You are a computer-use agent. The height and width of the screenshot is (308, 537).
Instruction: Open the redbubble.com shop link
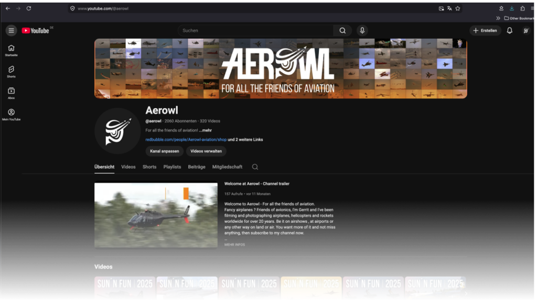(x=186, y=139)
